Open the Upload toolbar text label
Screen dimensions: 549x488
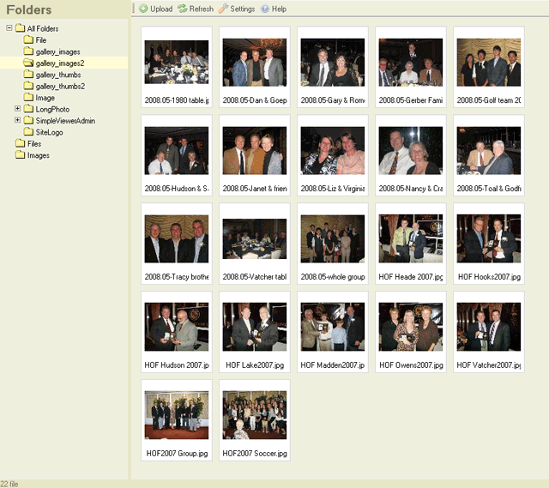tap(161, 9)
